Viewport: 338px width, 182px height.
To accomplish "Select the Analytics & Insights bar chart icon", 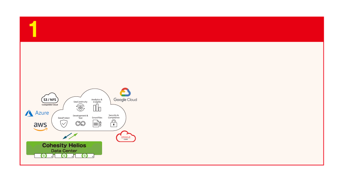I will click(97, 108).
